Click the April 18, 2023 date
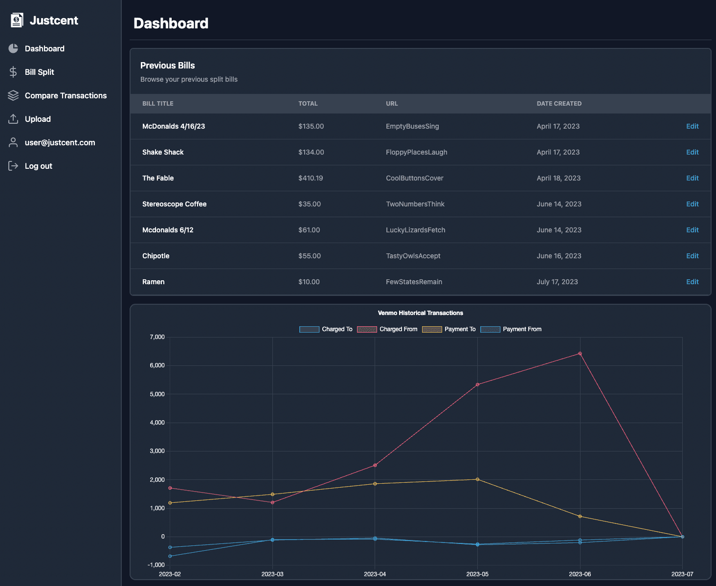The height and width of the screenshot is (586, 716). 559,178
